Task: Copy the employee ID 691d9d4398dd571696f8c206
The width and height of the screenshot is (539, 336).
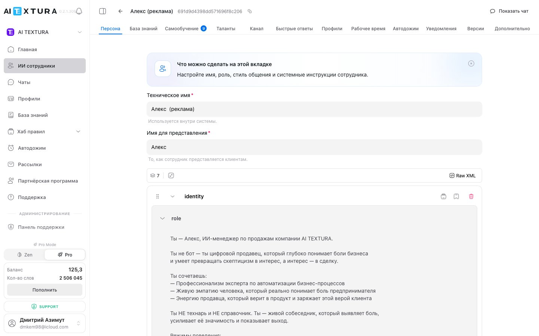Action: [x=250, y=11]
